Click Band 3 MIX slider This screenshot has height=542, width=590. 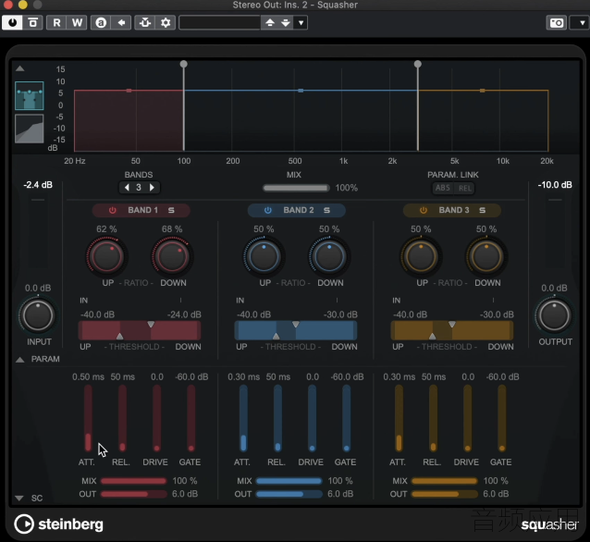(445, 481)
